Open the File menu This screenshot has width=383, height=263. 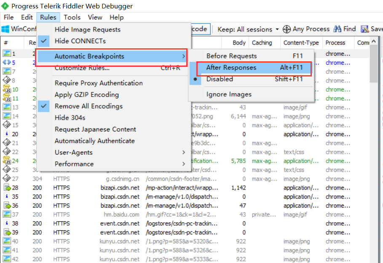pyautogui.click(x=8, y=17)
